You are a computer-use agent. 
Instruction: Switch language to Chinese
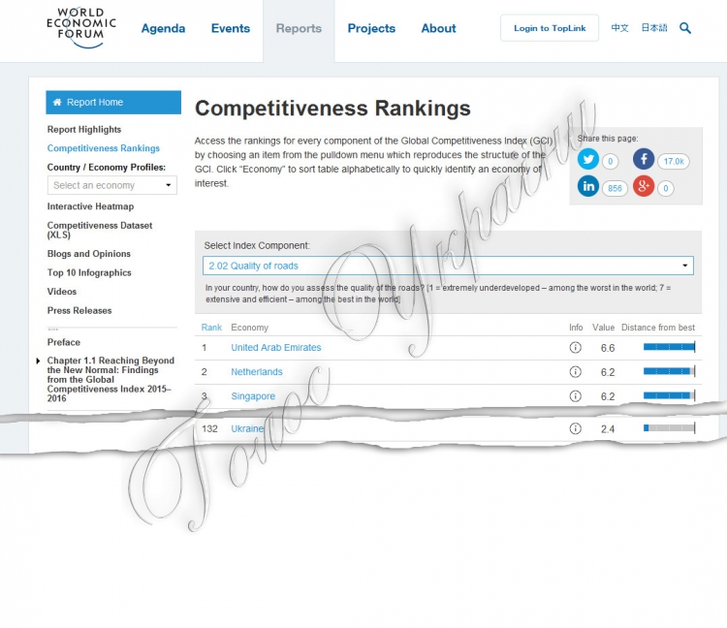click(x=619, y=28)
